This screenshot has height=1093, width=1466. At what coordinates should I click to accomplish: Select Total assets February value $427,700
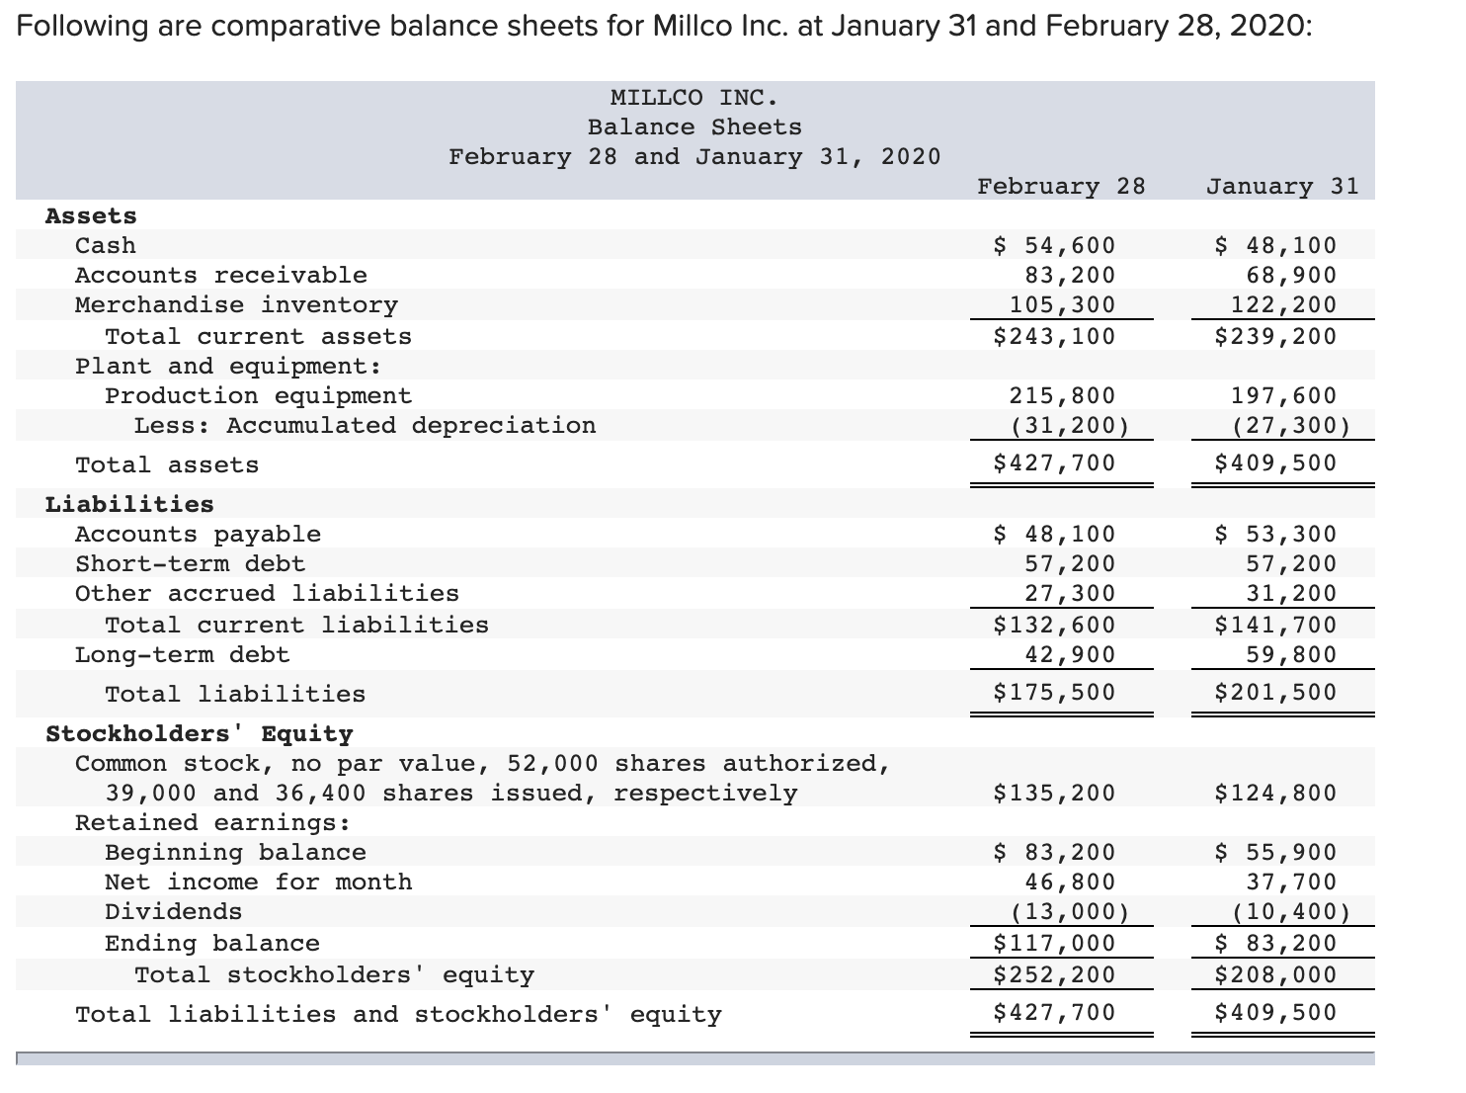point(1054,462)
